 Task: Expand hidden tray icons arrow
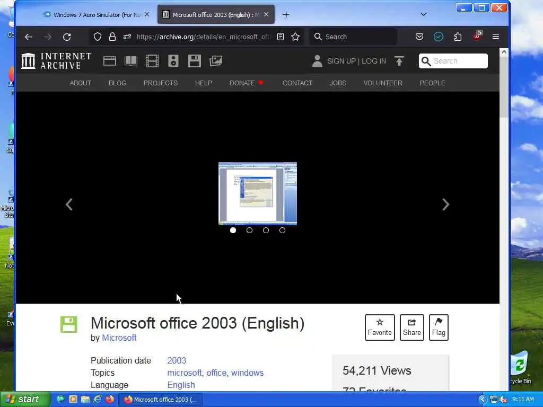click(482, 400)
